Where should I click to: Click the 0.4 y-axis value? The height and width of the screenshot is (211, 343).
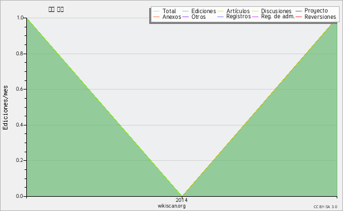click(19, 125)
